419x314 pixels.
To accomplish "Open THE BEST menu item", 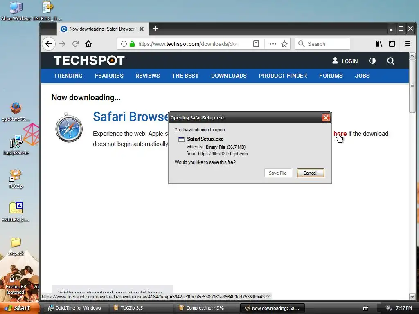I will [185, 76].
